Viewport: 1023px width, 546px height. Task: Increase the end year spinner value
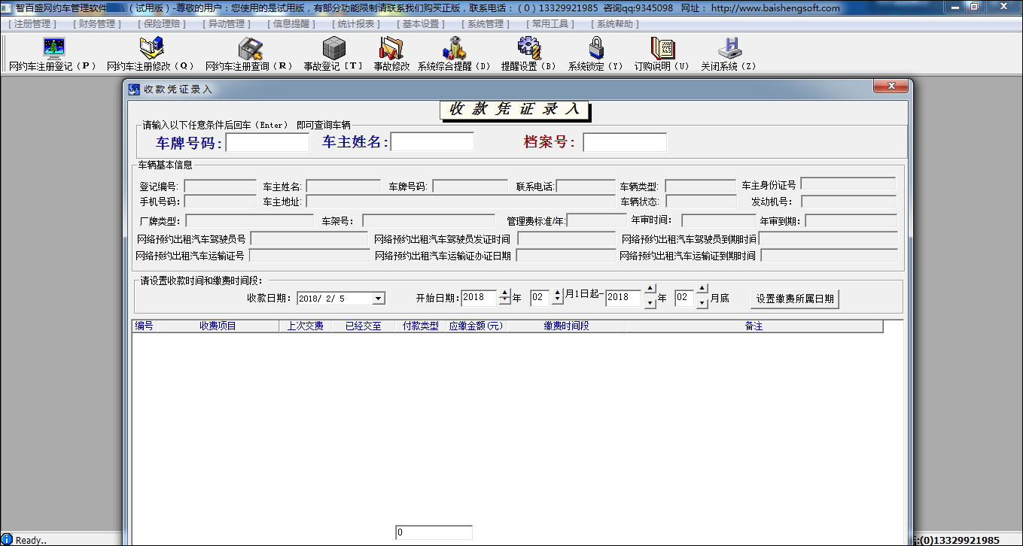[x=650, y=290]
